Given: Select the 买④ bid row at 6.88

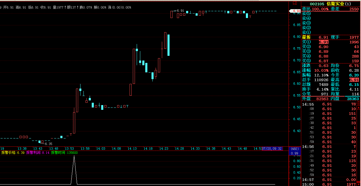Looking at the screenshot, I should [331, 56].
